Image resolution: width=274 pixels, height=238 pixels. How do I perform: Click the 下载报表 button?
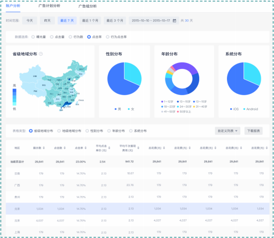tap(254, 131)
